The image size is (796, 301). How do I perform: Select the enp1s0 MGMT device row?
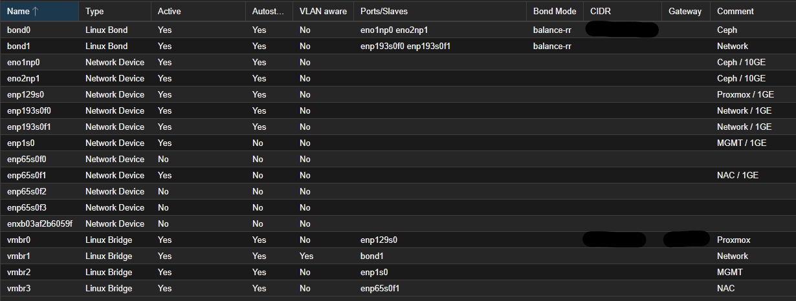point(21,143)
